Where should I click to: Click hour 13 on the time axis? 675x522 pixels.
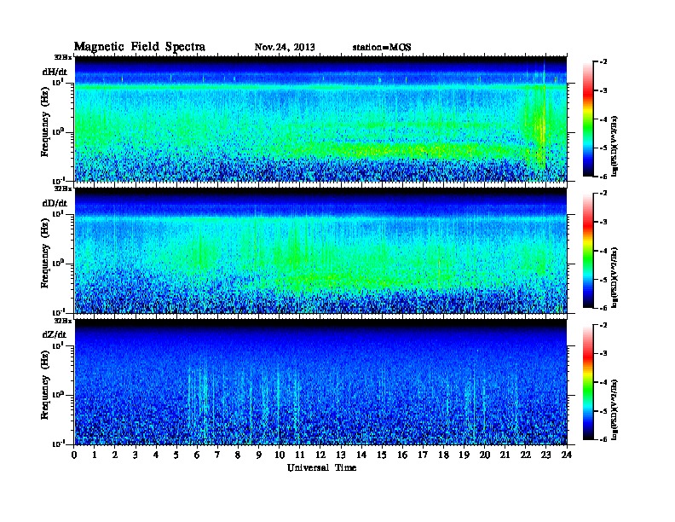pyautogui.click(x=341, y=455)
